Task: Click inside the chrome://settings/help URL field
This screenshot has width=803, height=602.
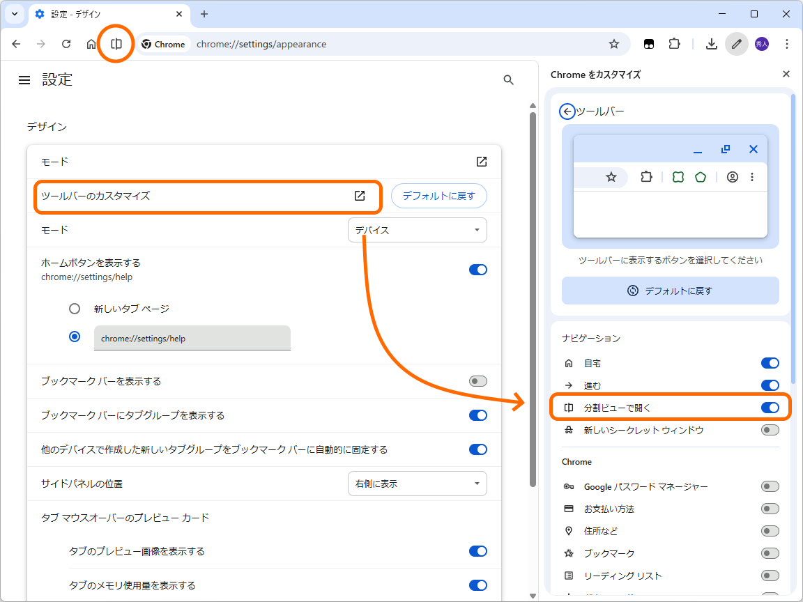Action: (x=192, y=337)
